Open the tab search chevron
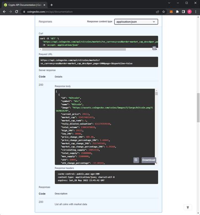The width and height of the screenshot is (200, 215). tap(169, 3)
